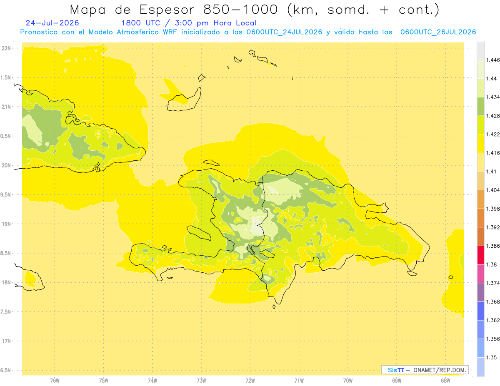Click the "72W" longitude label
This screenshot has height=386, width=500.
(250, 381)
